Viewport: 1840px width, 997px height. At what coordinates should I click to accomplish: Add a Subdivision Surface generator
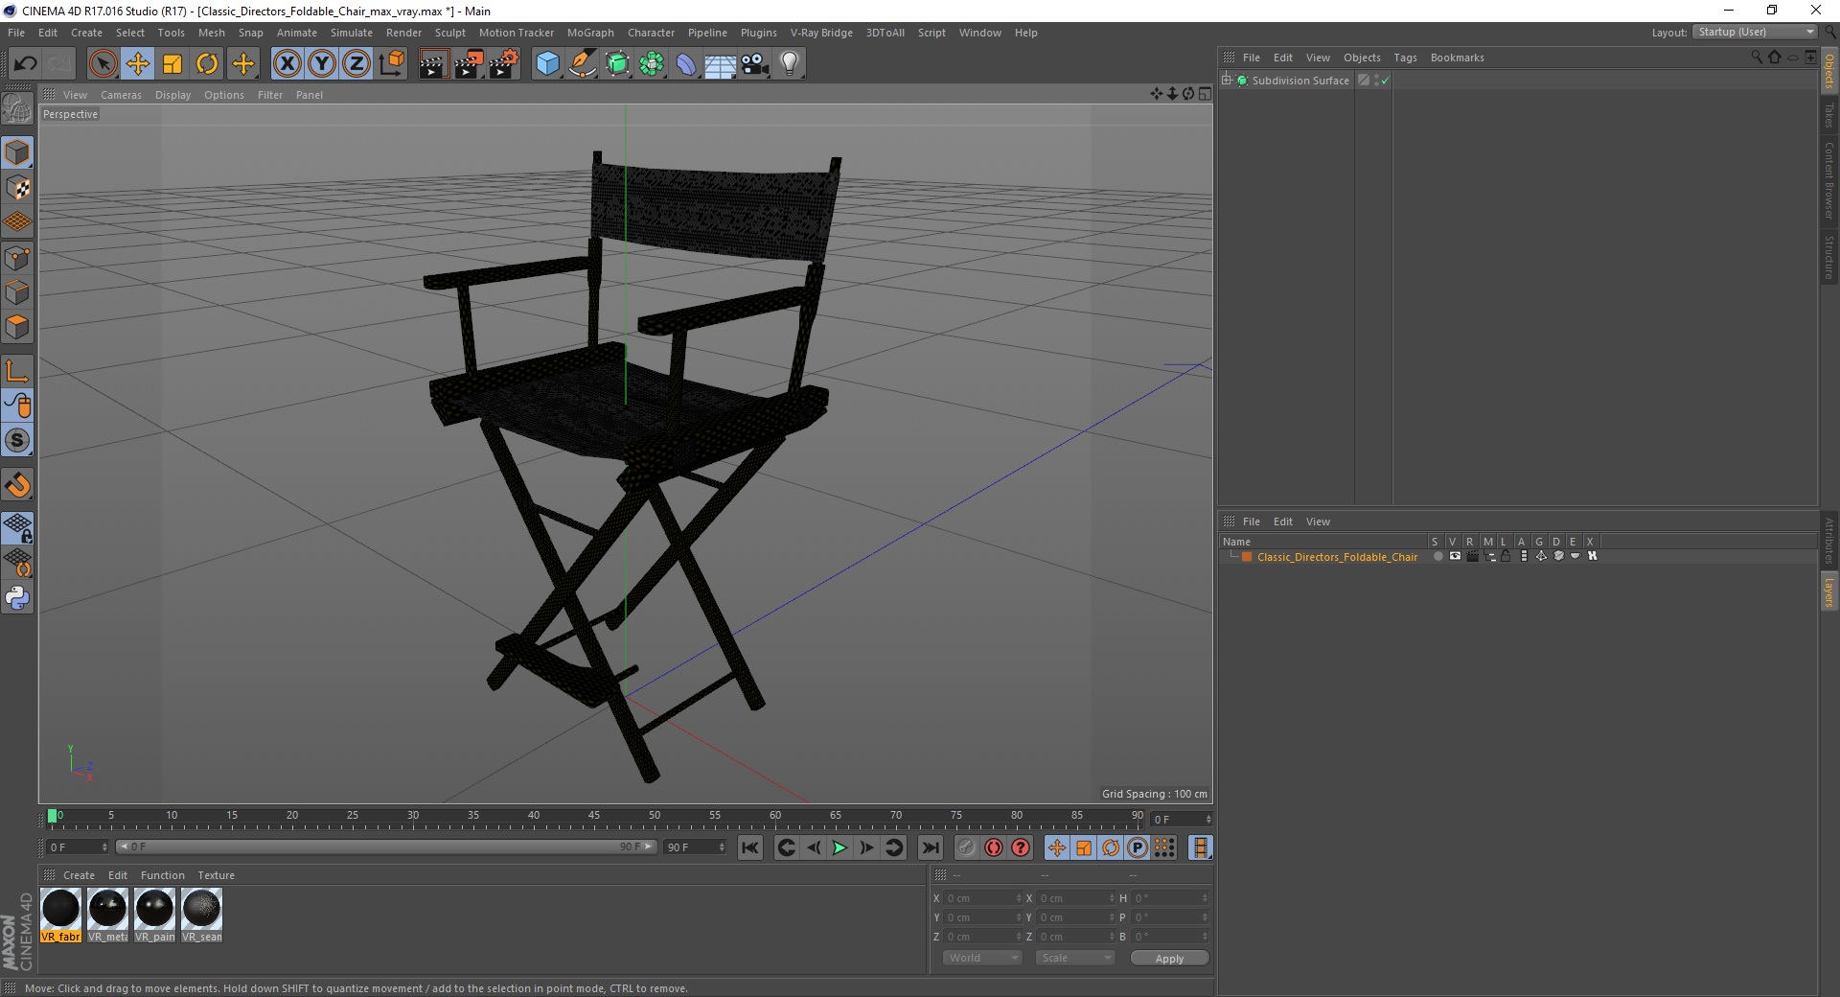[617, 64]
